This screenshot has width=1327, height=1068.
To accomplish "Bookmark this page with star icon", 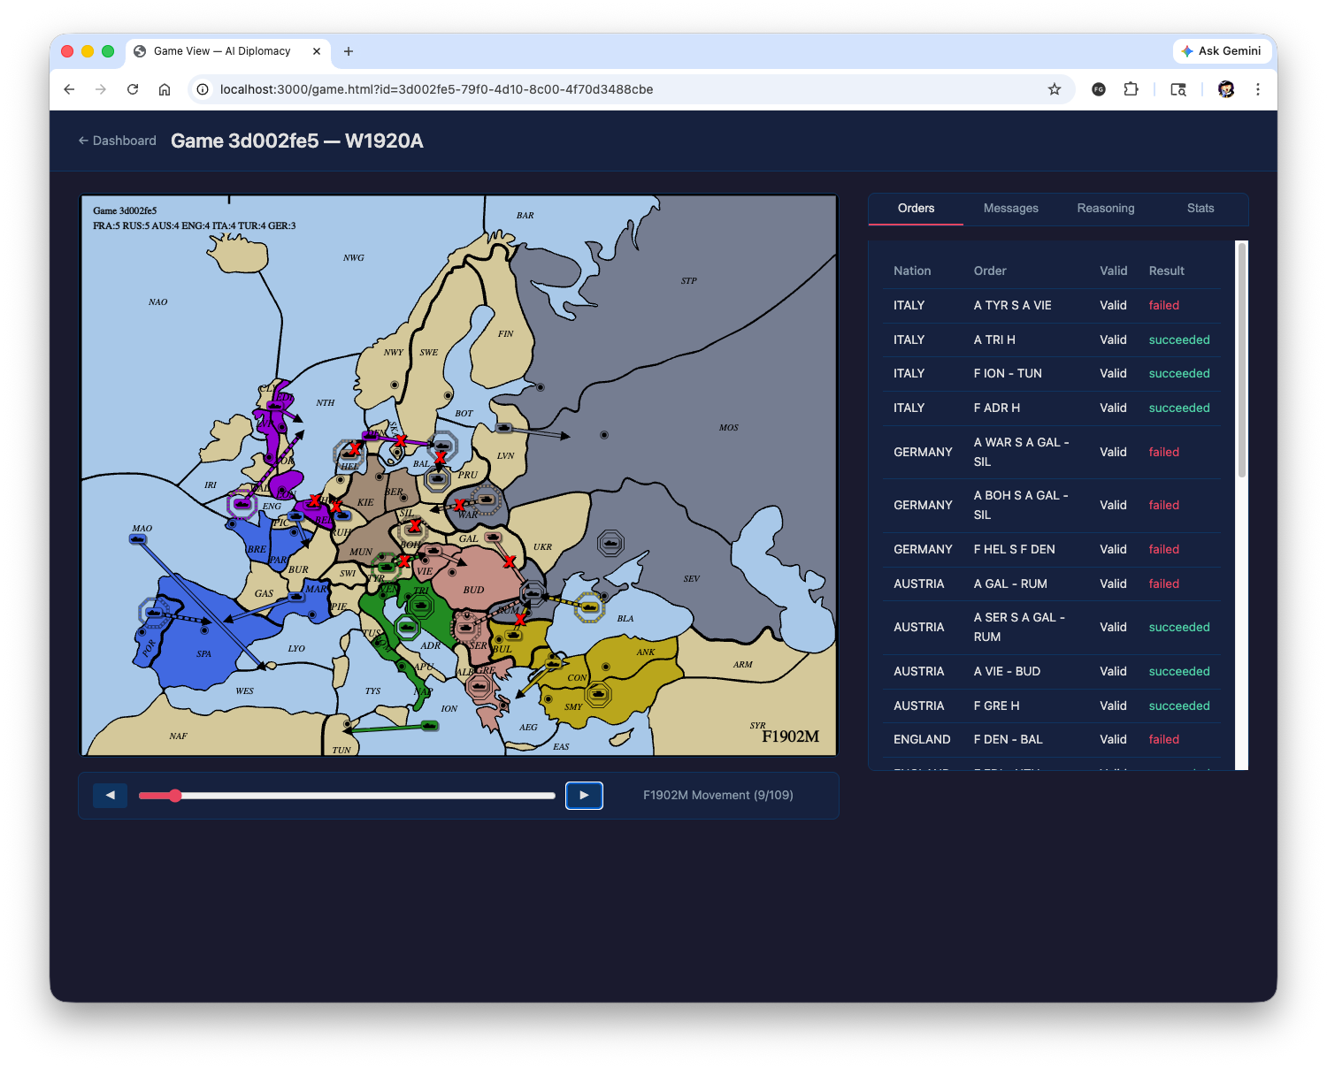I will pyautogui.click(x=1054, y=89).
